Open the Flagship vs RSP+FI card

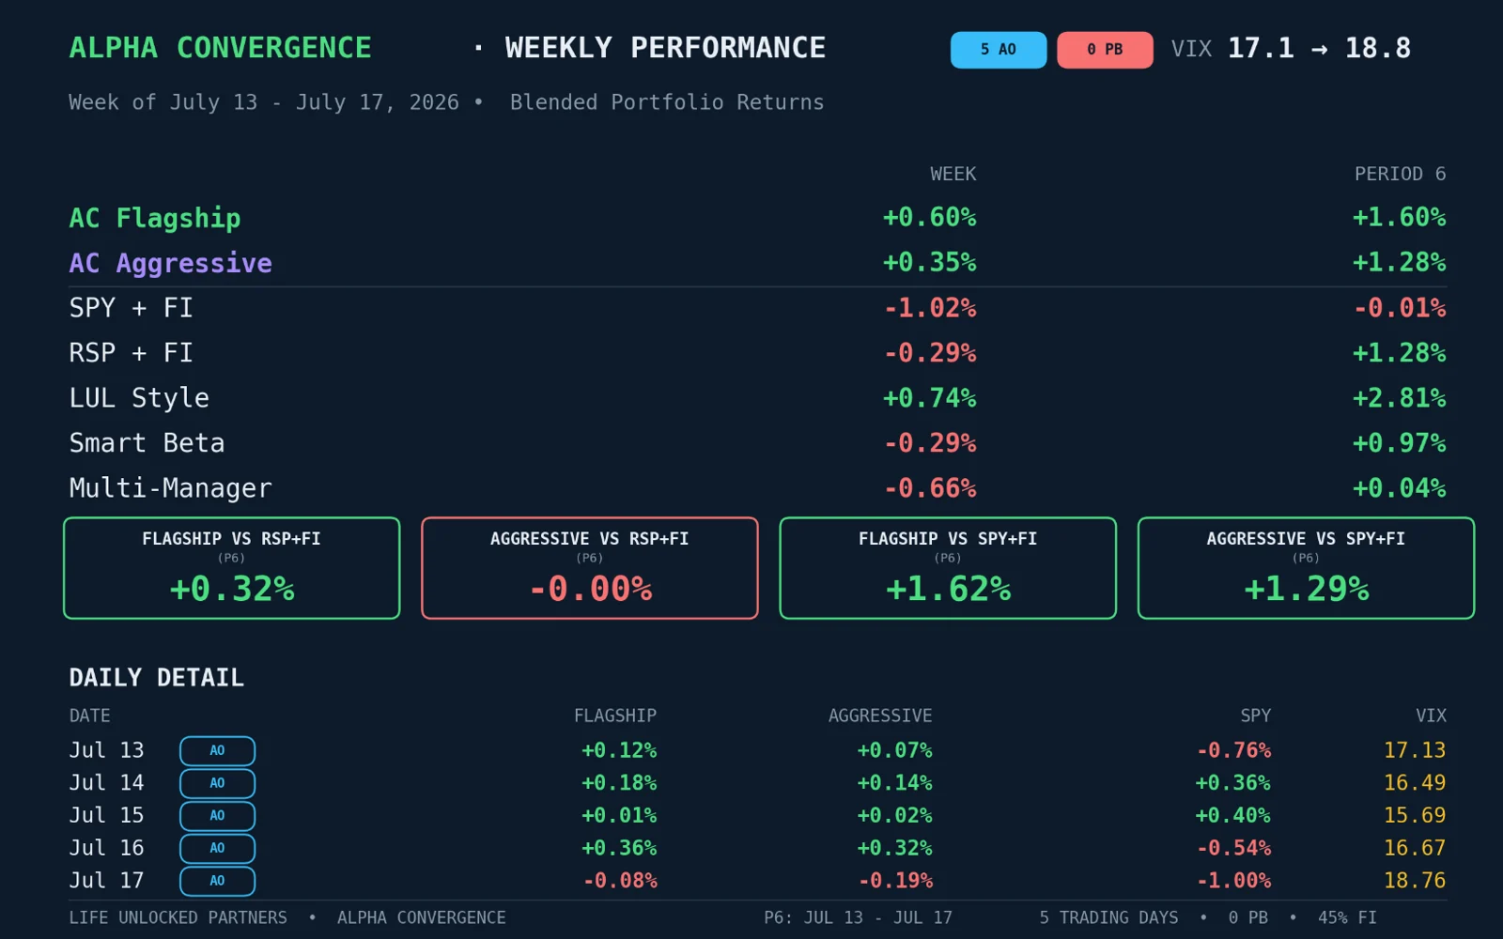[x=231, y=568]
